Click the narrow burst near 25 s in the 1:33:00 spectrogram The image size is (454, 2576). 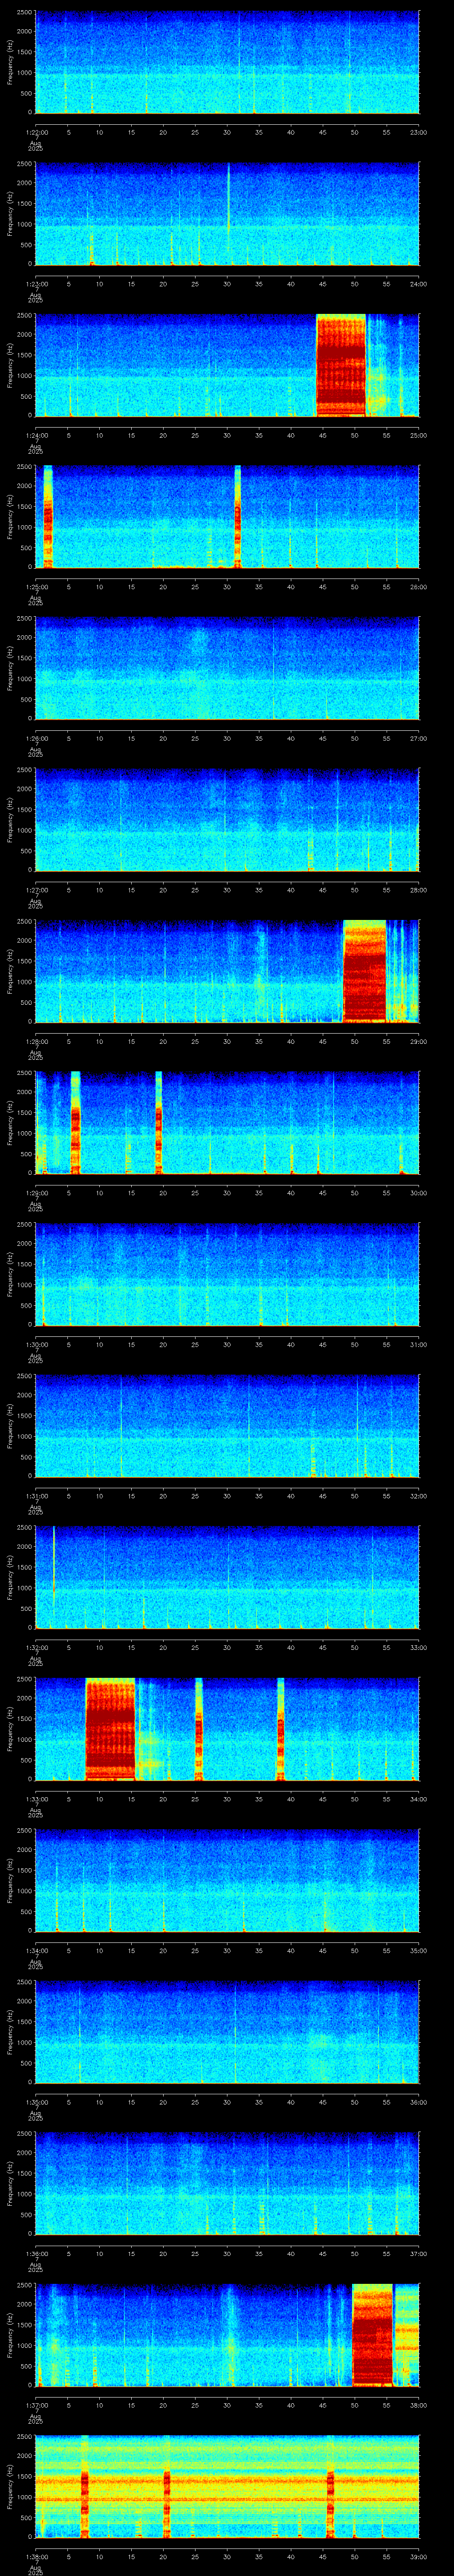click(199, 1728)
